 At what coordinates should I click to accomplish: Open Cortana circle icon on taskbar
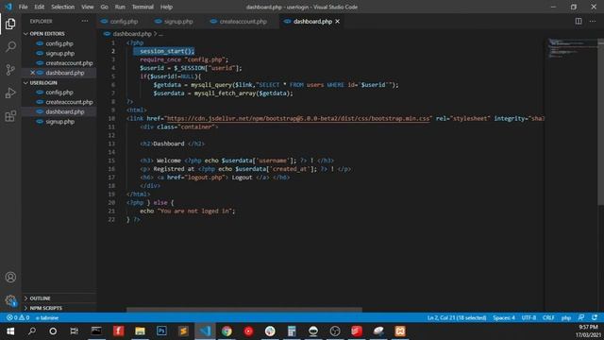53,331
